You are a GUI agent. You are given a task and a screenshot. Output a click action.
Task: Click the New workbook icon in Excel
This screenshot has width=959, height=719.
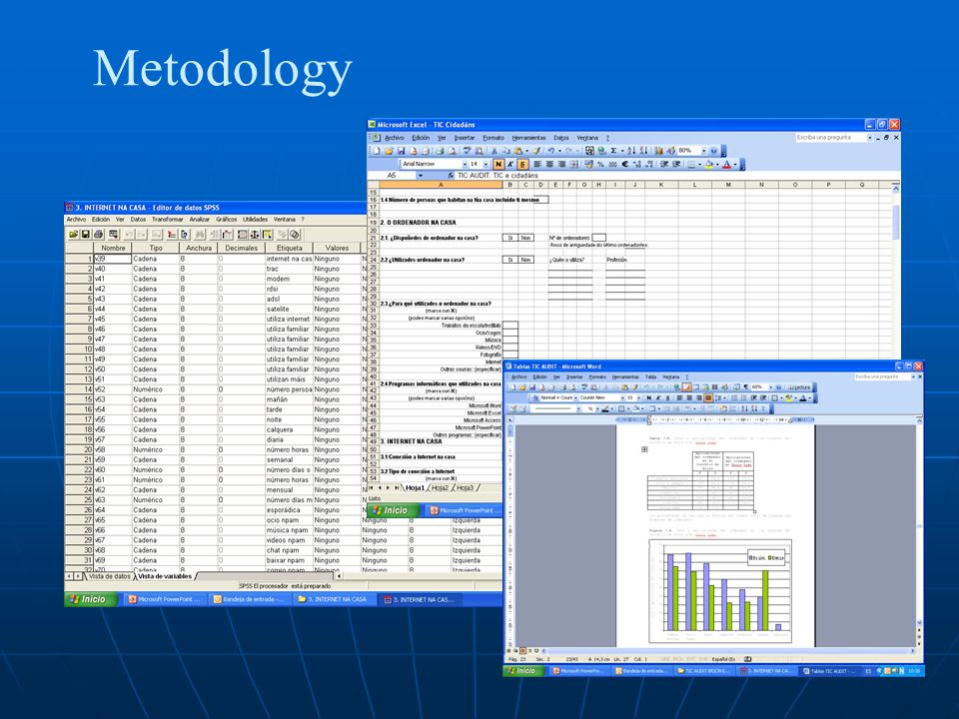377,151
